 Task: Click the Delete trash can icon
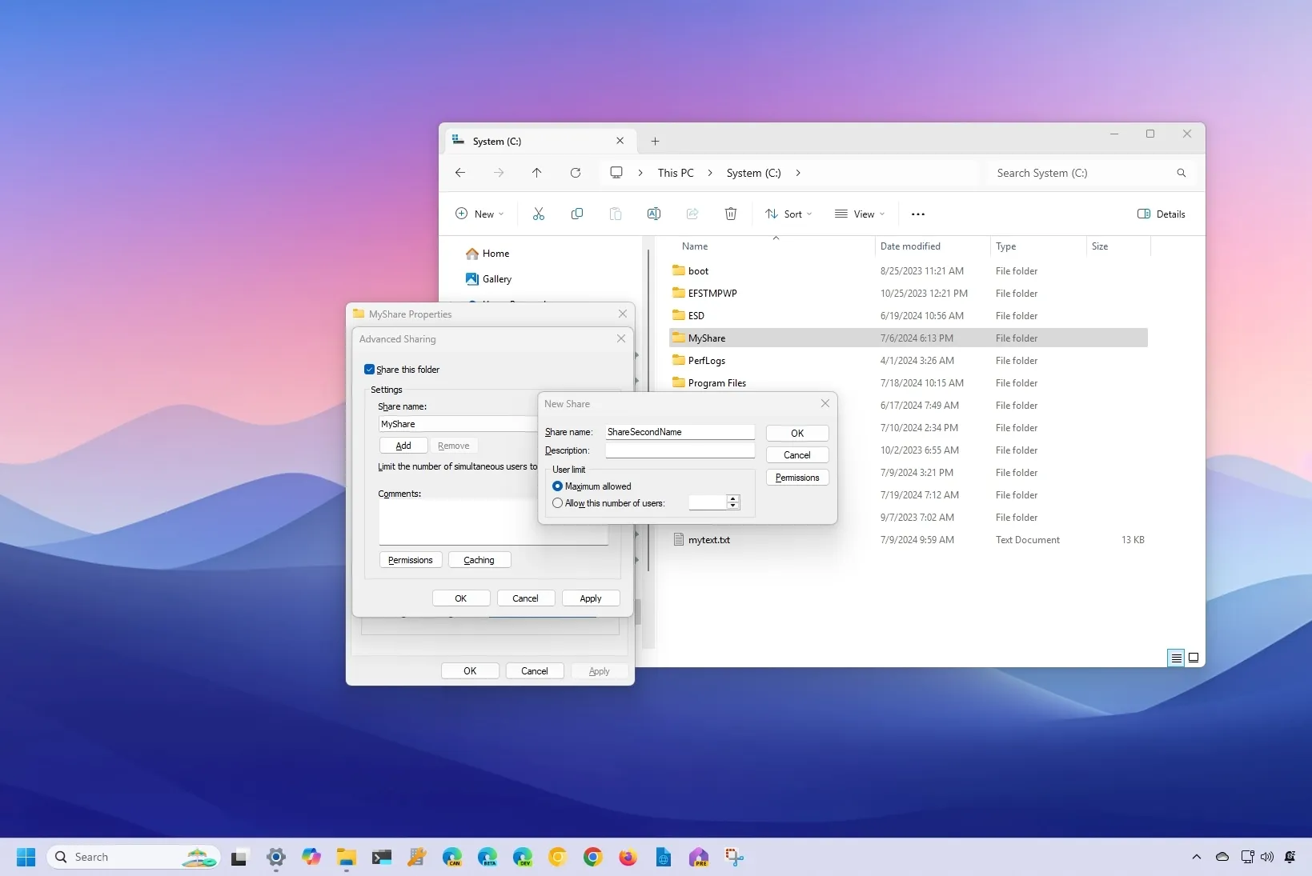pos(731,214)
